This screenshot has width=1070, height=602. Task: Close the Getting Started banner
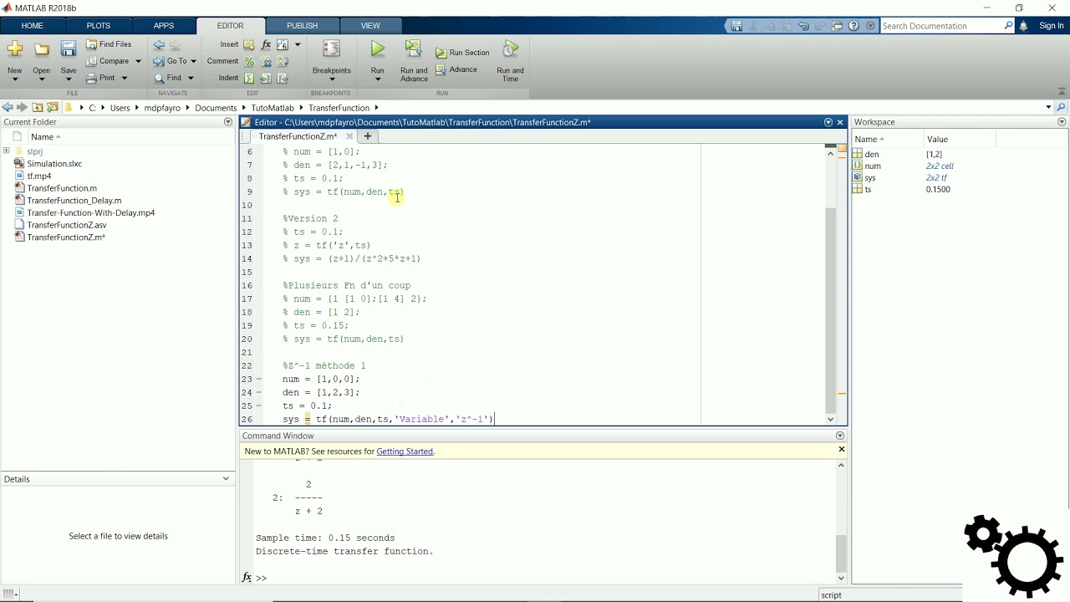[841, 450]
